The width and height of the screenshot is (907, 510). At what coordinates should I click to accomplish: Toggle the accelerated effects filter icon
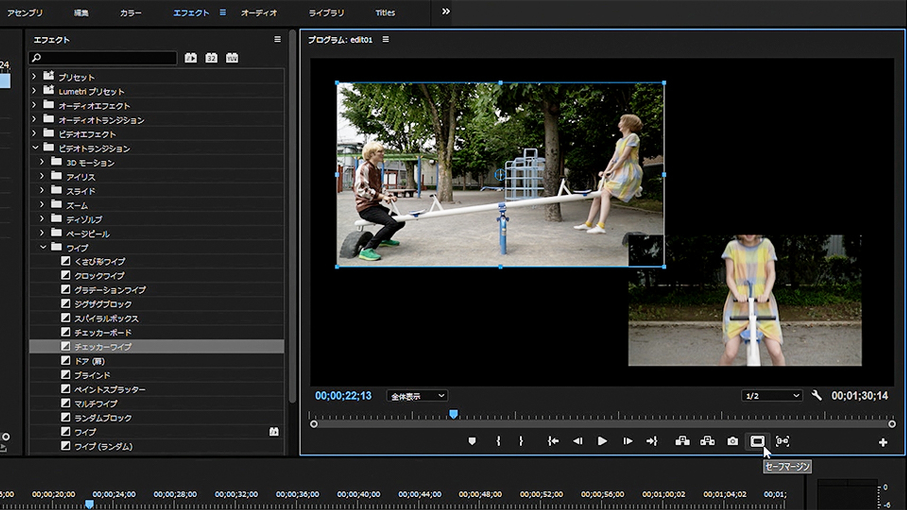tap(190, 58)
